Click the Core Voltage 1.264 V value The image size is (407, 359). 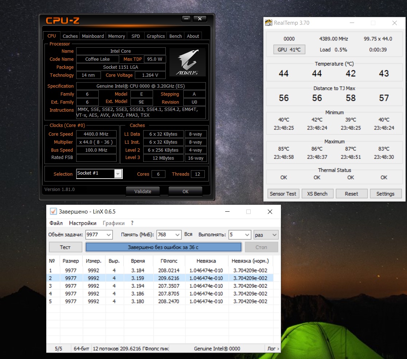[150, 75]
